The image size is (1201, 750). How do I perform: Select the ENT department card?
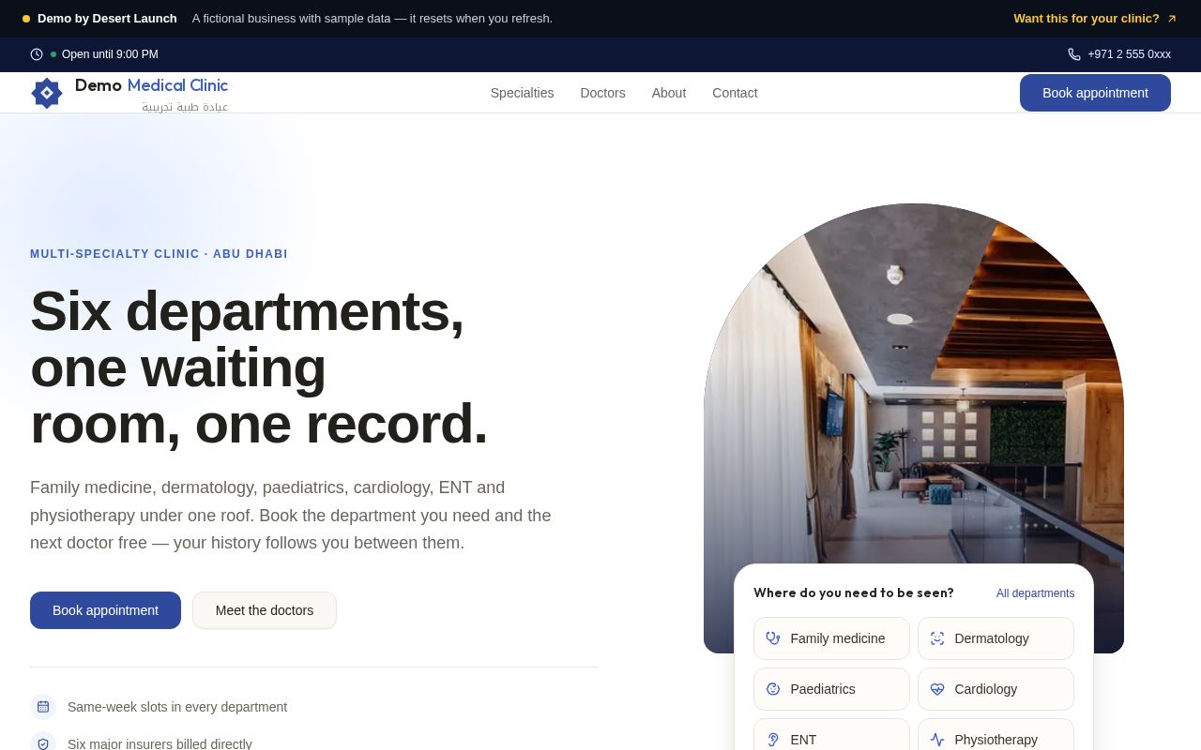[831, 735]
